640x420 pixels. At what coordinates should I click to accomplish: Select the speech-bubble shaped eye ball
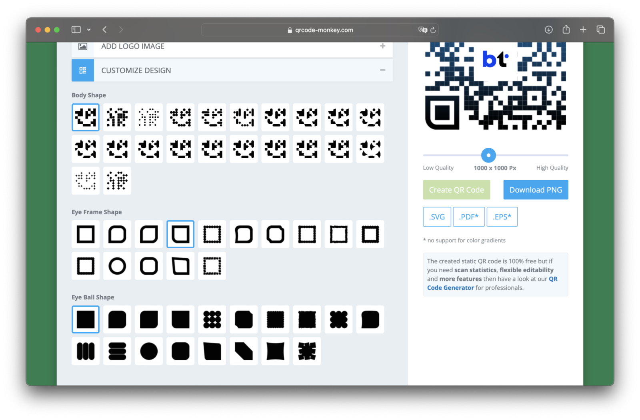pyautogui.click(x=370, y=320)
